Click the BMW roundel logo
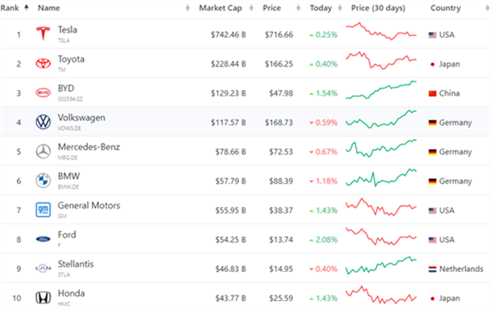Screen dimensions: 492x310 coord(43,180)
